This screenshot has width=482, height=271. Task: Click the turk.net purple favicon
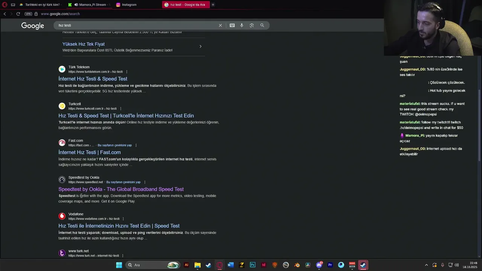click(62, 253)
